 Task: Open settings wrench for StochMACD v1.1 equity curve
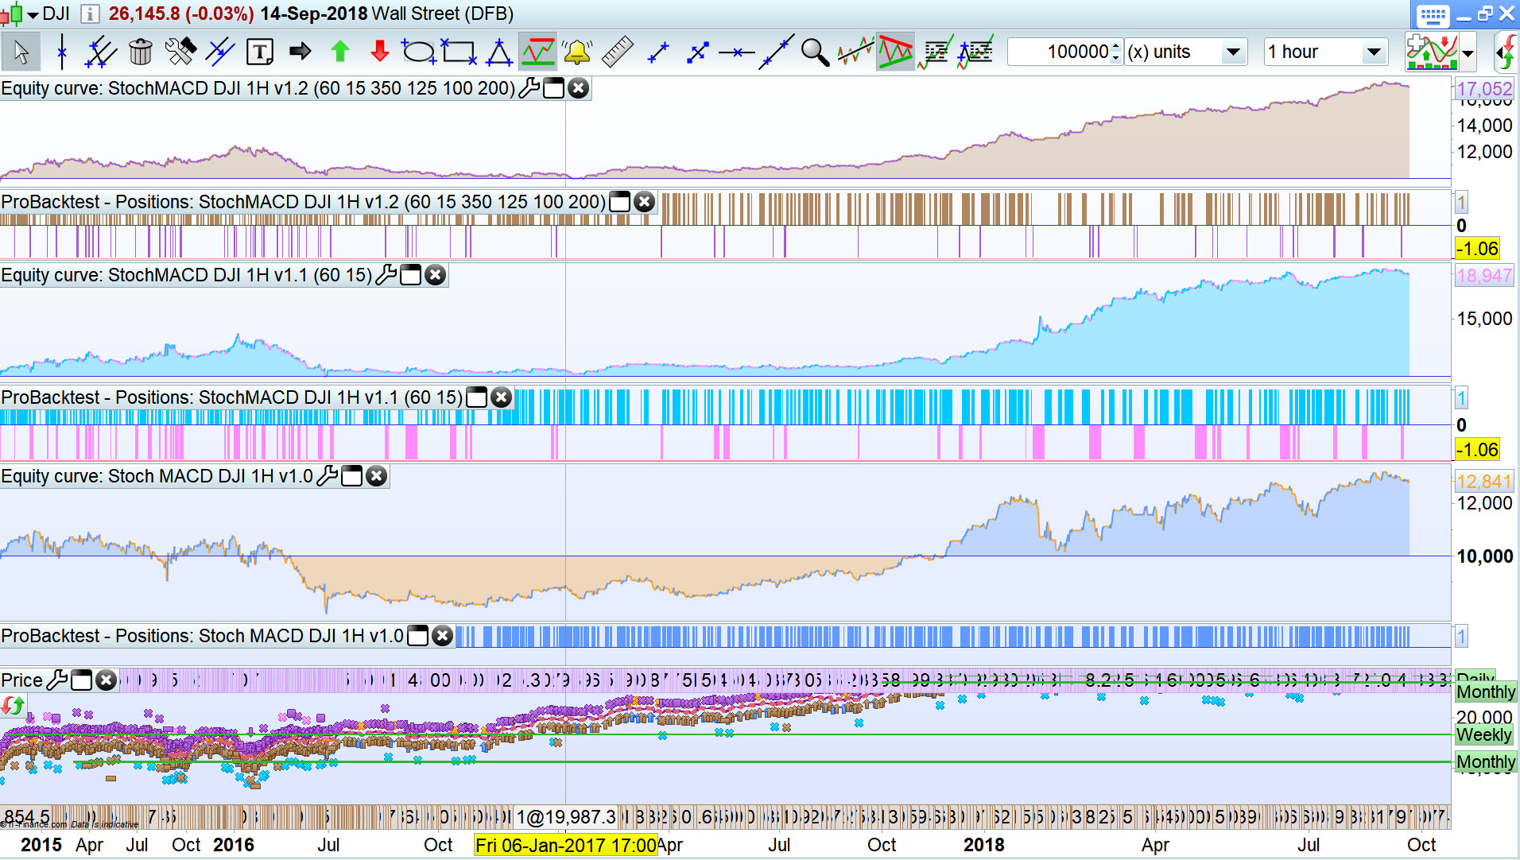pyautogui.click(x=386, y=275)
